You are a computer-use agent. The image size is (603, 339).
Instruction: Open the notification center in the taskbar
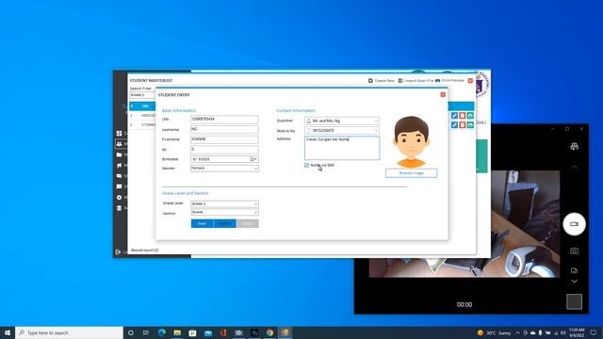[x=593, y=332]
